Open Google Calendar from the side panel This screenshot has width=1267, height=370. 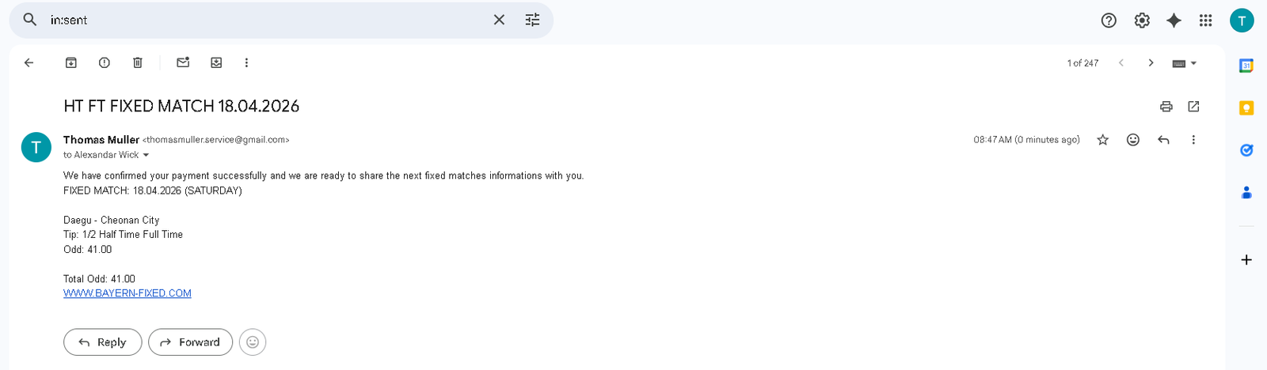(x=1246, y=66)
